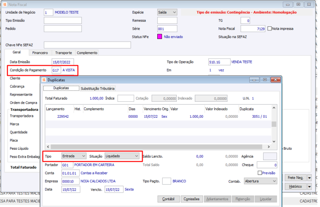Screen dimensions: 320x207
Task: Click the Índice input field
Action: tap(126, 98)
